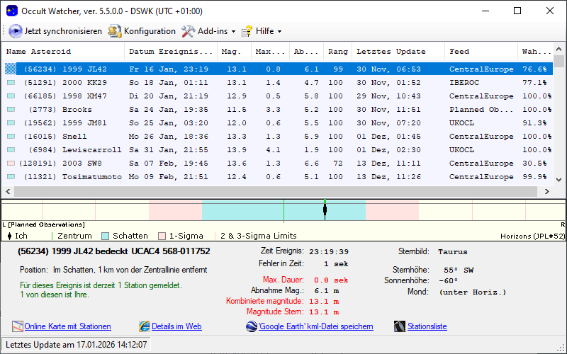The image size is (567, 354).
Task: Click the Hilfe help icon
Action: click(247, 31)
